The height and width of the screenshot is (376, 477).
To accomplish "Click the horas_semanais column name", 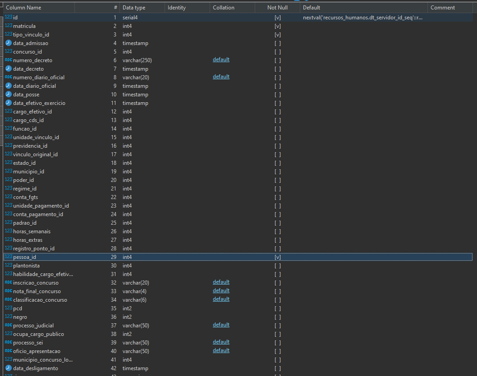I will tap(32, 231).
